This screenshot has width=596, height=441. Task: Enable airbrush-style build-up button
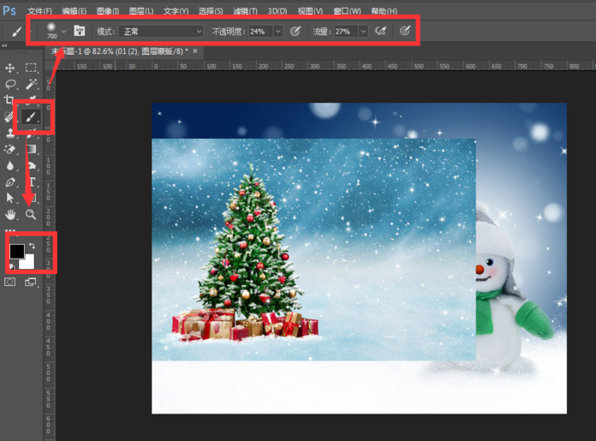[380, 31]
